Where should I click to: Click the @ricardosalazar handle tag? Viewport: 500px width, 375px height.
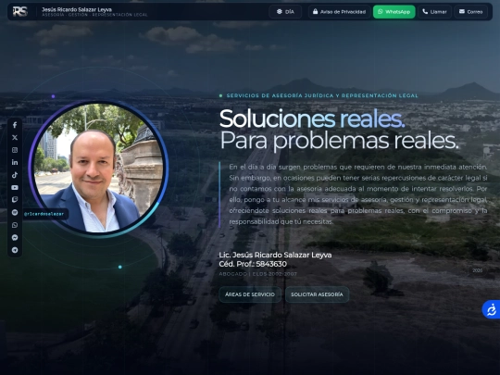pos(44,214)
